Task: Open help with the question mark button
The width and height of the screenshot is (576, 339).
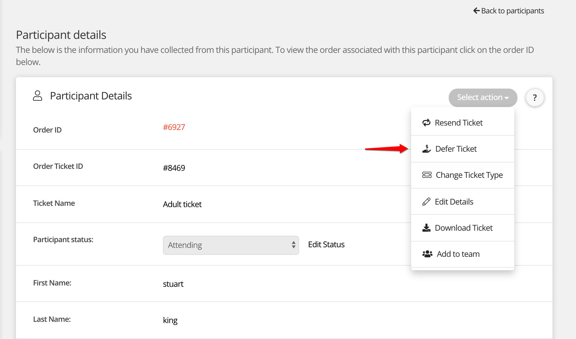Action: click(x=535, y=97)
